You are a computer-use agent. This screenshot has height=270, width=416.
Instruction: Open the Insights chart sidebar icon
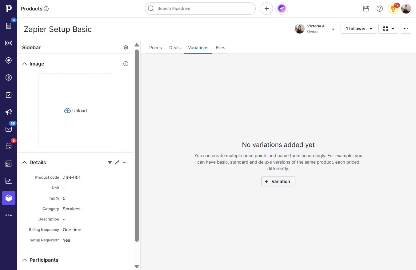[9, 181]
